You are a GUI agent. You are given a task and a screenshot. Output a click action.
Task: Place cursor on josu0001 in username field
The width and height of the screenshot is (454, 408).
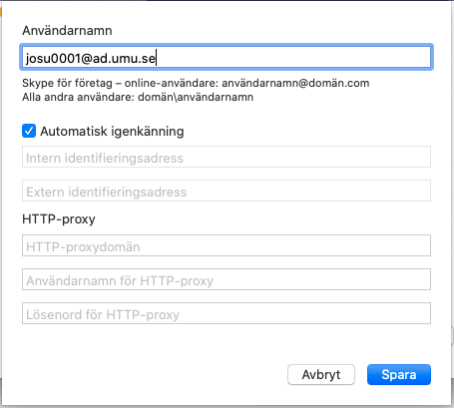tap(53, 59)
